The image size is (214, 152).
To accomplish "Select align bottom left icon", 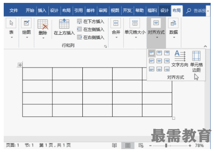I will pos(151,69).
